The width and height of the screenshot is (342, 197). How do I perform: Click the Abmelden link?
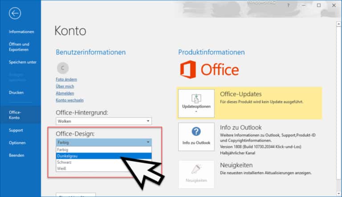click(65, 93)
